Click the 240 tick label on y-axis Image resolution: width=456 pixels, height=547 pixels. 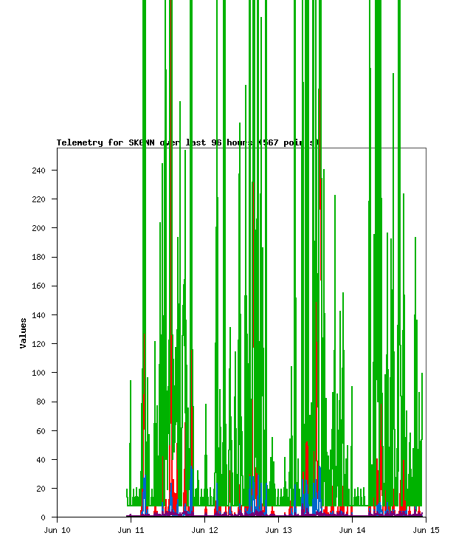(38, 171)
